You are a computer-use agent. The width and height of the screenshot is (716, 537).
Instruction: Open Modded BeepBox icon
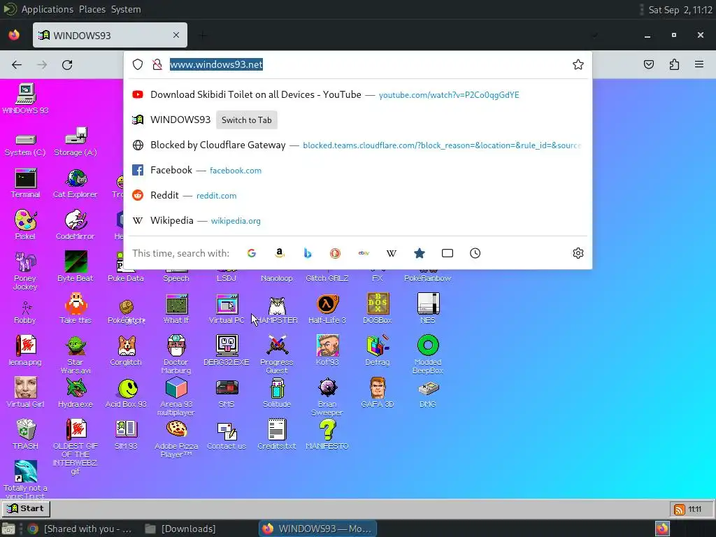pyautogui.click(x=428, y=355)
